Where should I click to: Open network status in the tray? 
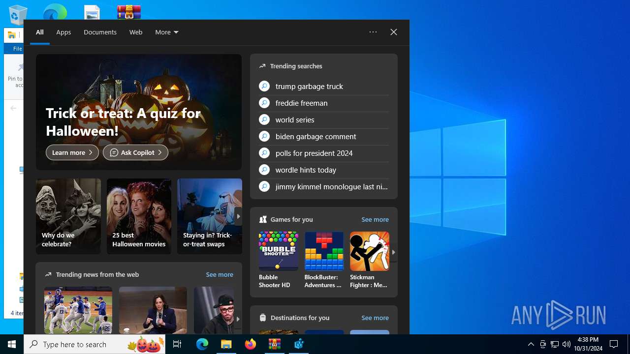(555, 344)
